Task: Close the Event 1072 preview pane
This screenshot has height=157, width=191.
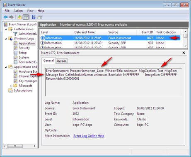Action: (184, 53)
